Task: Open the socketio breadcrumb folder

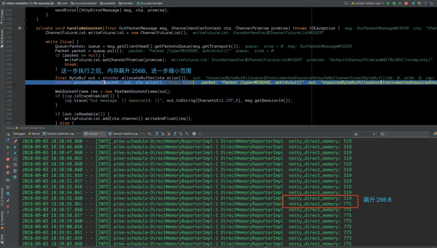Action: (107, 3)
